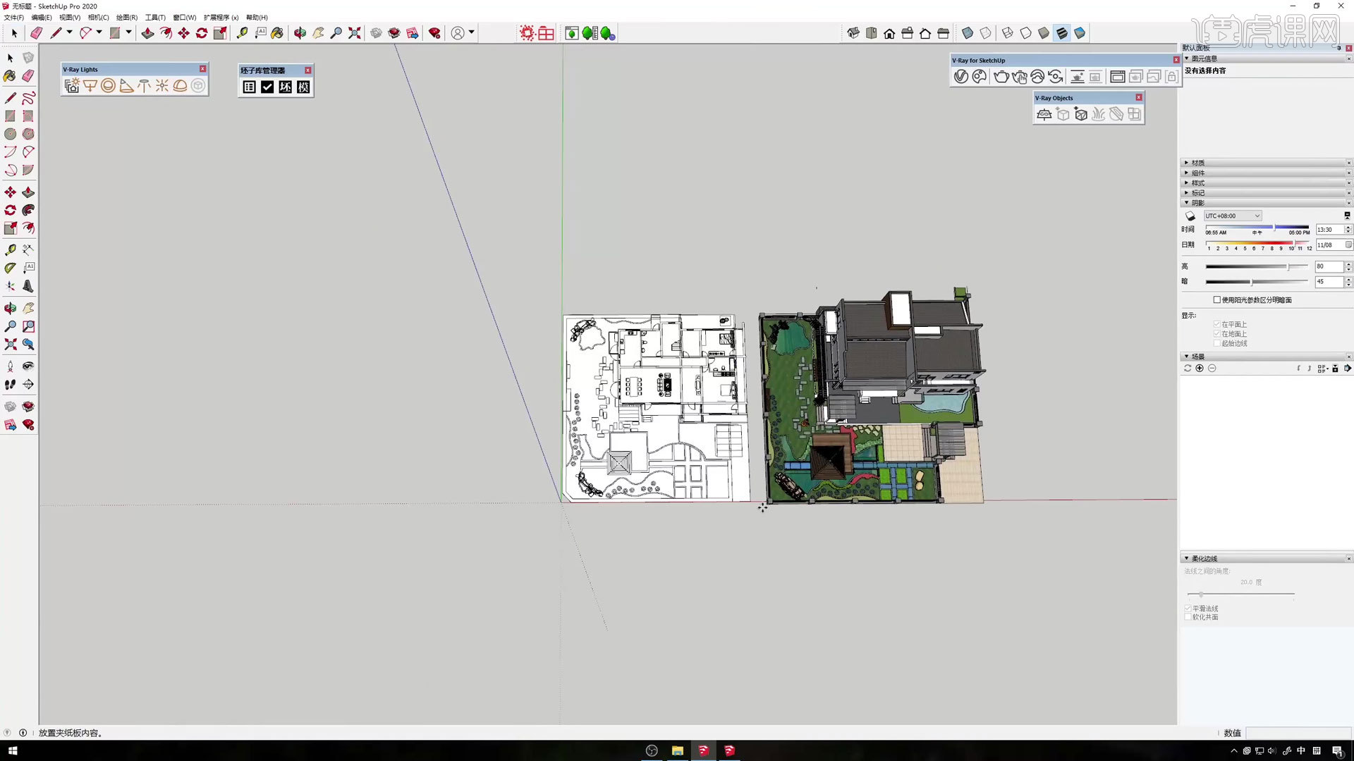
Task: Open the 相机(C) menu
Action: (x=98, y=18)
